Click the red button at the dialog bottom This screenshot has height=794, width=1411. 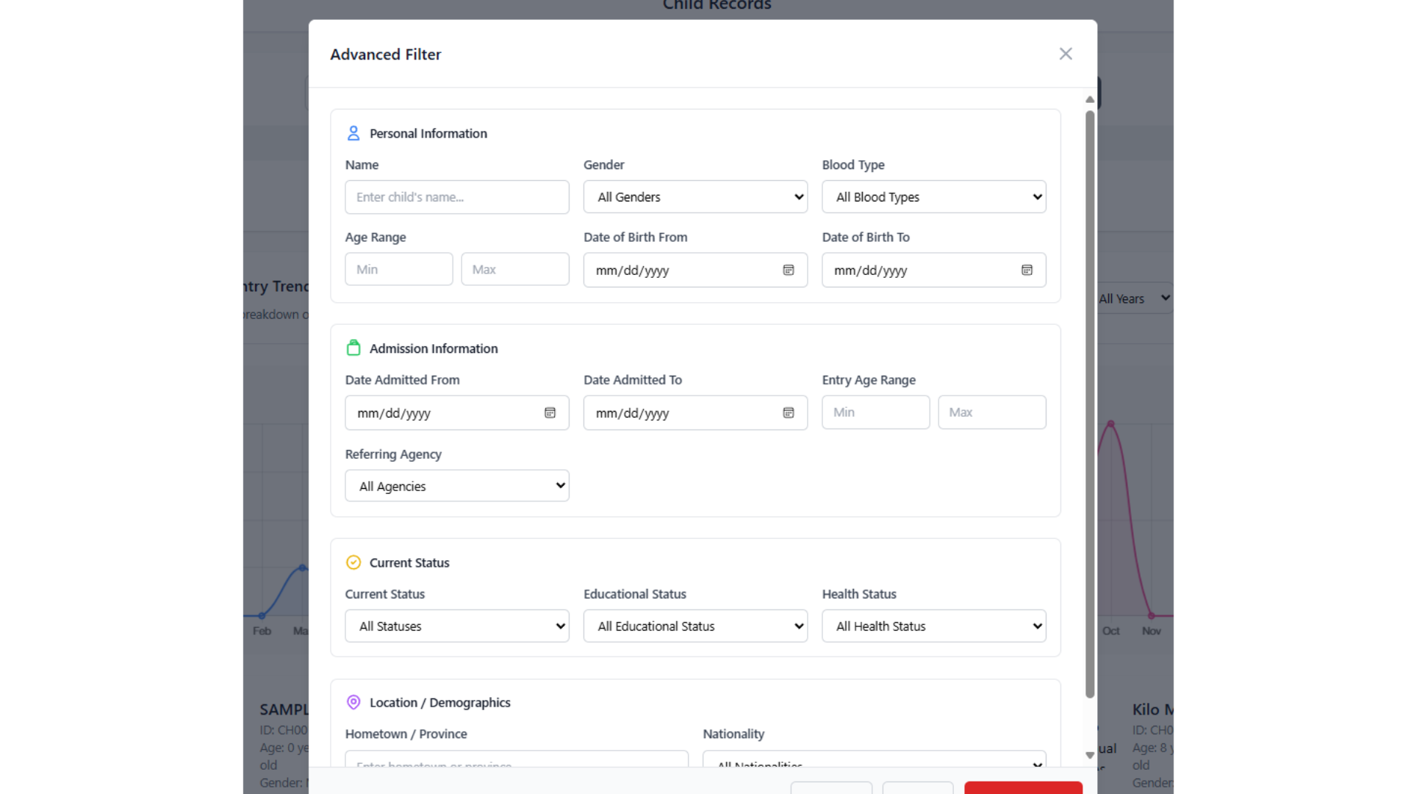click(x=1023, y=789)
